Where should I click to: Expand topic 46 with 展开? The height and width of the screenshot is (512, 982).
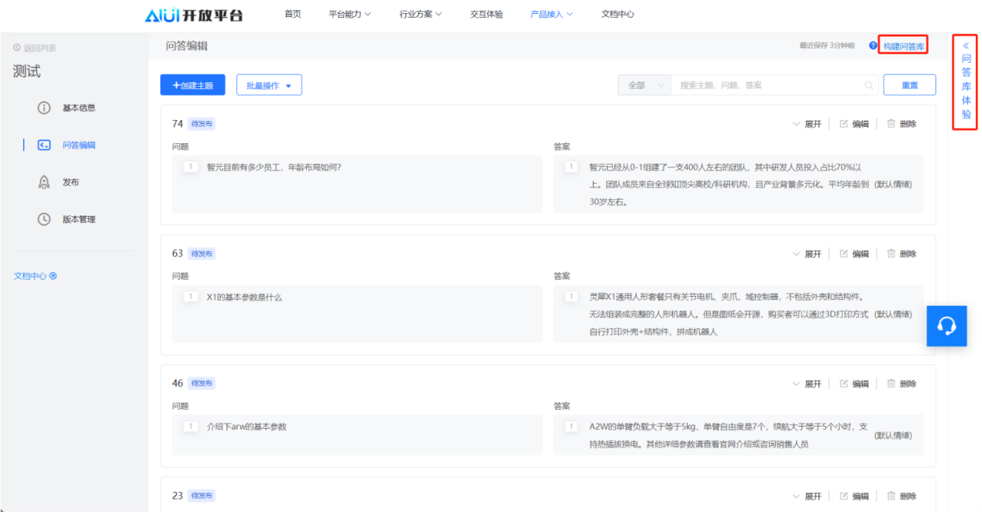[806, 383]
